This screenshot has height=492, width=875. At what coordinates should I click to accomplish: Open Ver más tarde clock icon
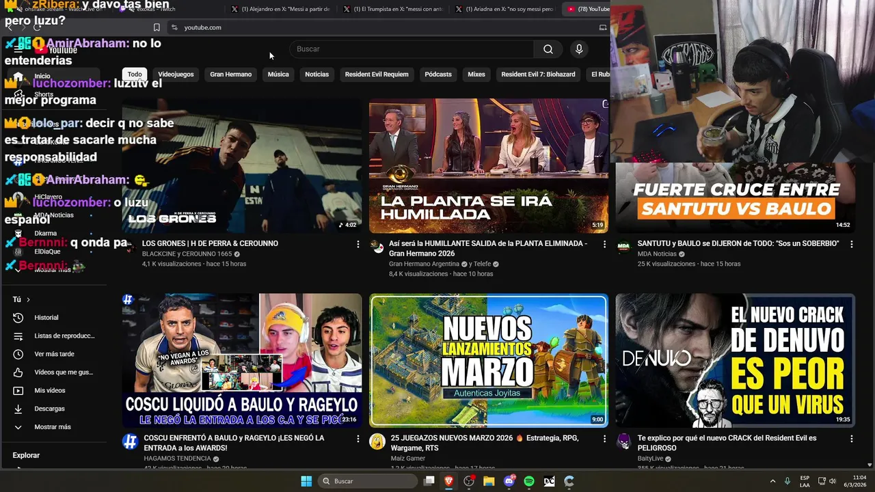(18, 354)
